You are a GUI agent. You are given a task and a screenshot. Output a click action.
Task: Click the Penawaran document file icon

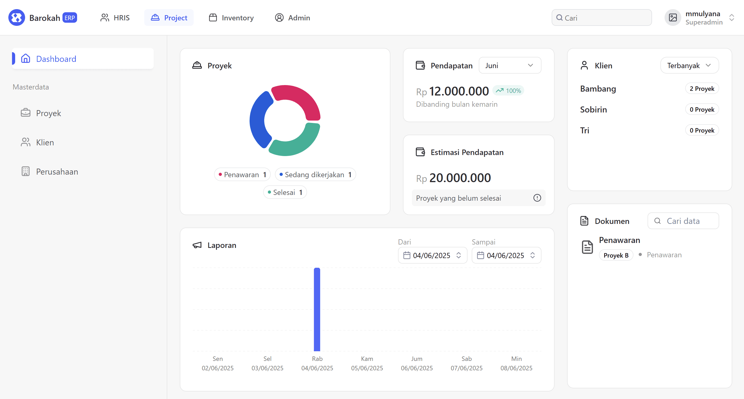point(587,247)
